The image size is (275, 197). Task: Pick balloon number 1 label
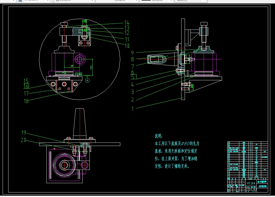[133, 109]
